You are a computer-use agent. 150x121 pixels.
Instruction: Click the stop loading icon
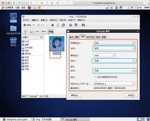(58, 25)
